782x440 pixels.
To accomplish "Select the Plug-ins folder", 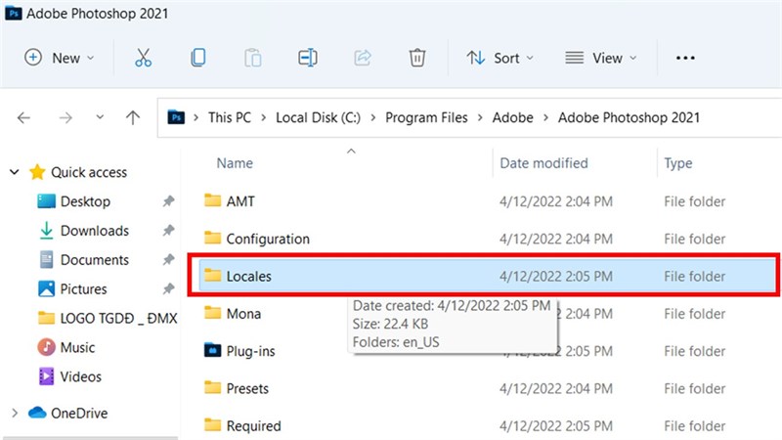I will tap(250, 351).
